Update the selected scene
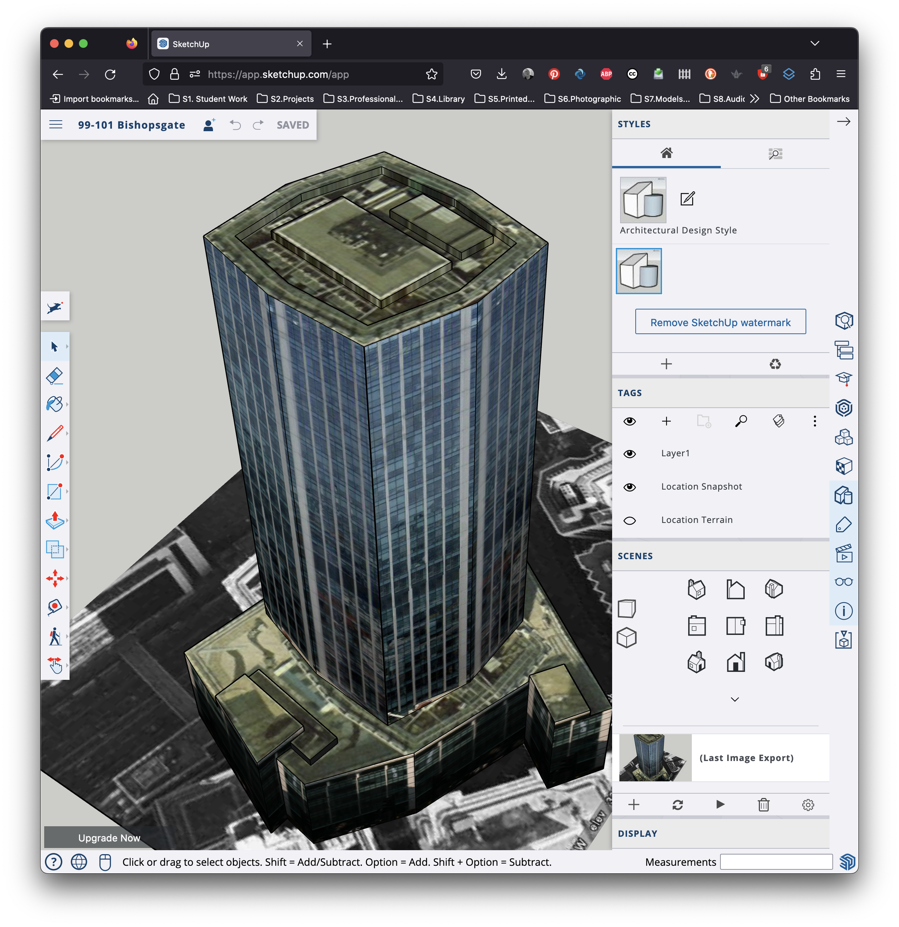The height and width of the screenshot is (927, 899). click(x=677, y=805)
